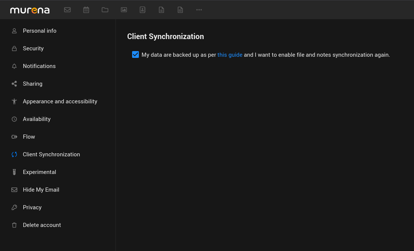The height and width of the screenshot is (251, 414).
Task: Click the Client Synchronization page heading
Action: click(166, 36)
